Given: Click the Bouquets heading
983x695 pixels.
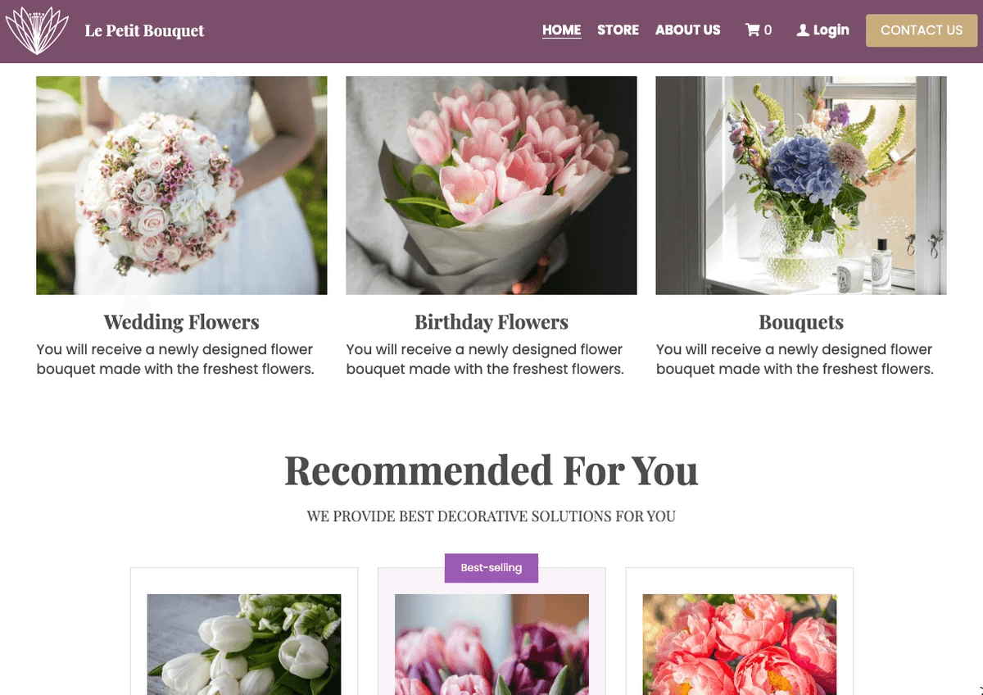Looking at the screenshot, I should click(x=801, y=322).
